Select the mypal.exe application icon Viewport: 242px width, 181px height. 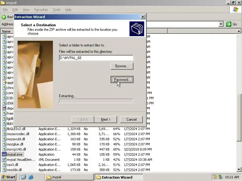click(x=4, y=154)
